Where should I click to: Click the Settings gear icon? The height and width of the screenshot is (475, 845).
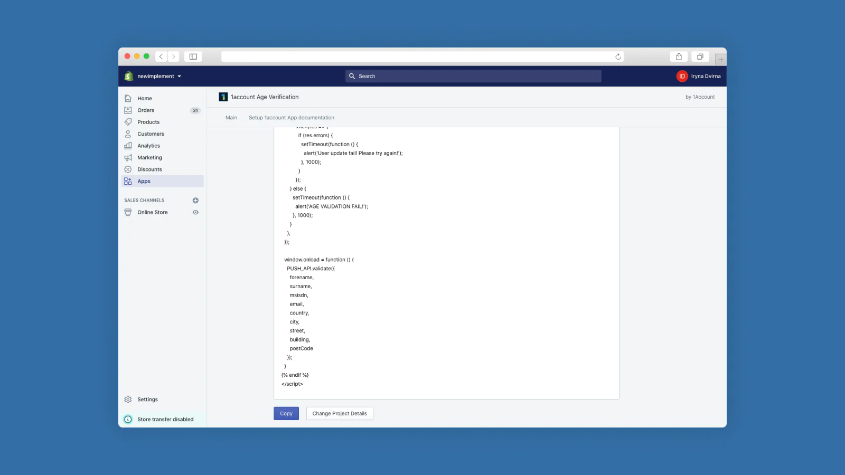click(128, 400)
